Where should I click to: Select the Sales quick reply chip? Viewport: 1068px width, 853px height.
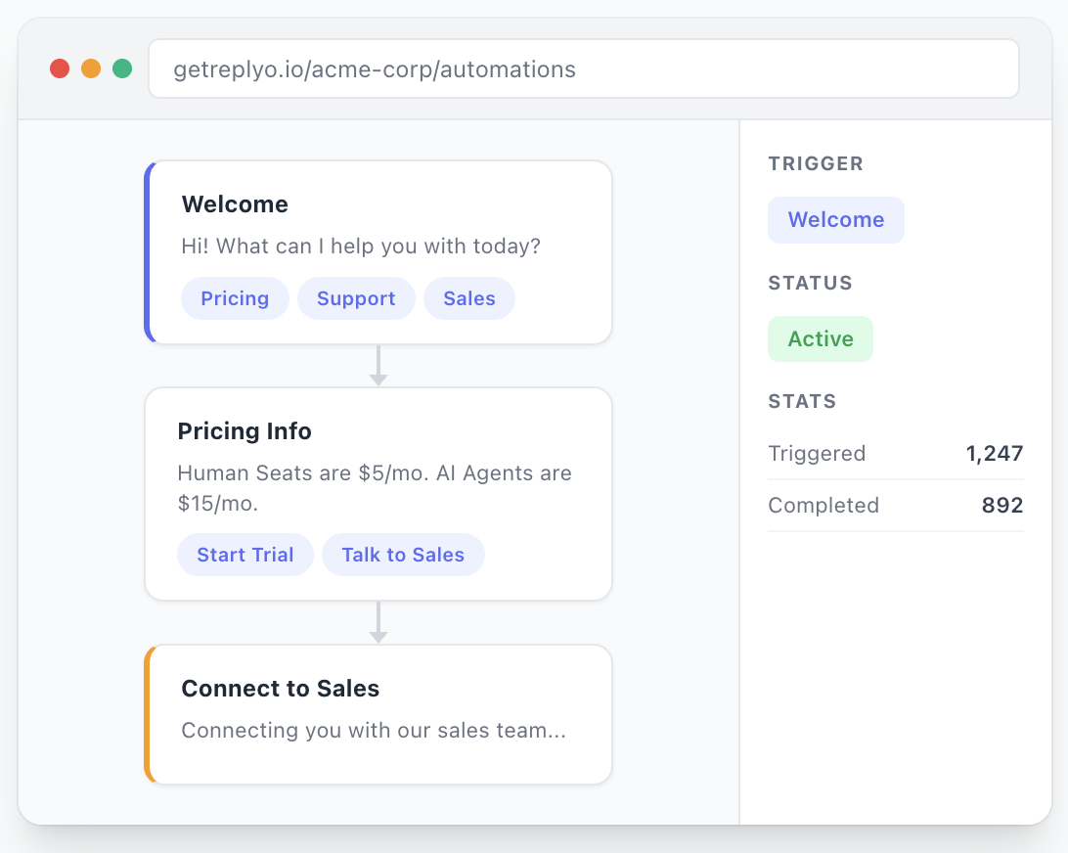[x=469, y=298]
